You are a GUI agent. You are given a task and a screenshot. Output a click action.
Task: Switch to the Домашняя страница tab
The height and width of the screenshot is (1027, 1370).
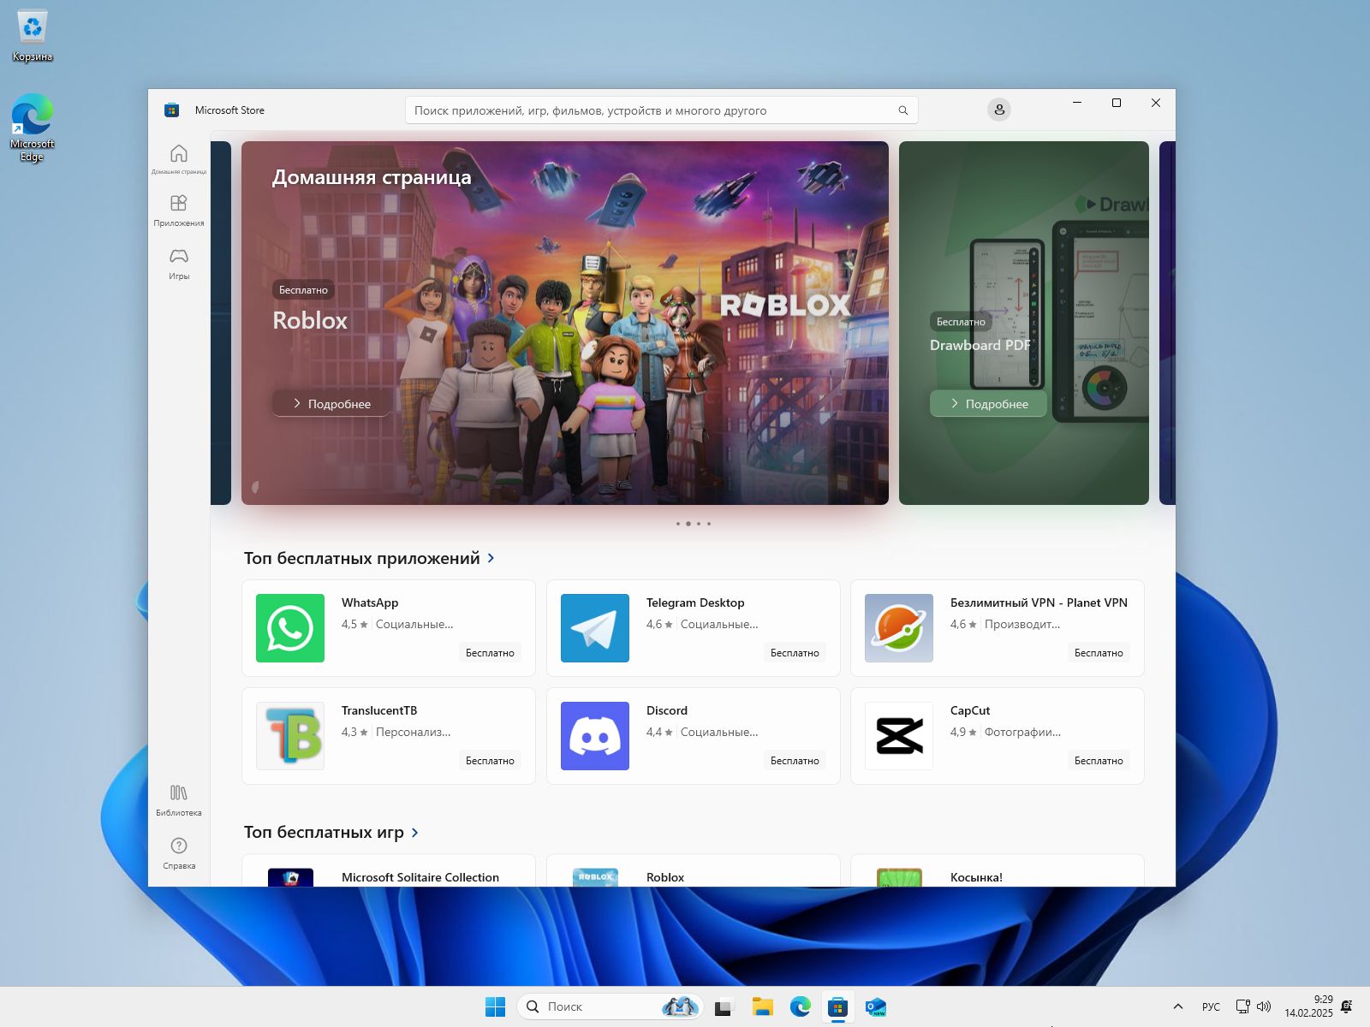tap(178, 158)
